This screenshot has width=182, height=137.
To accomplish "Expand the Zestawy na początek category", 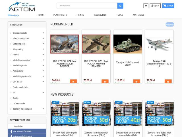I will [x=43, y=109].
